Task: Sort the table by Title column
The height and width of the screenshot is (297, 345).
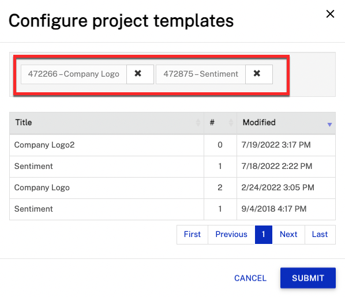Action: [198, 122]
